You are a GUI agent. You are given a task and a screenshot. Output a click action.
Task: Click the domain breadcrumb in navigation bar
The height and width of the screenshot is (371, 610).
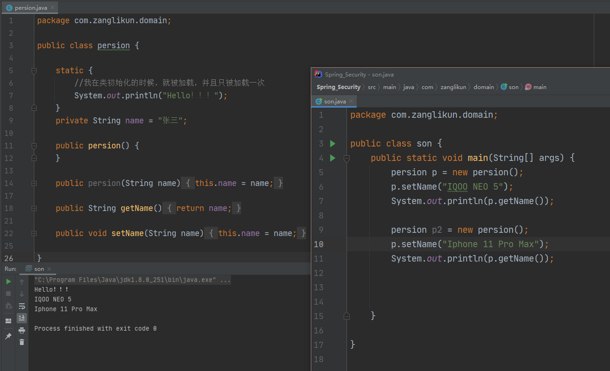[x=484, y=87]
